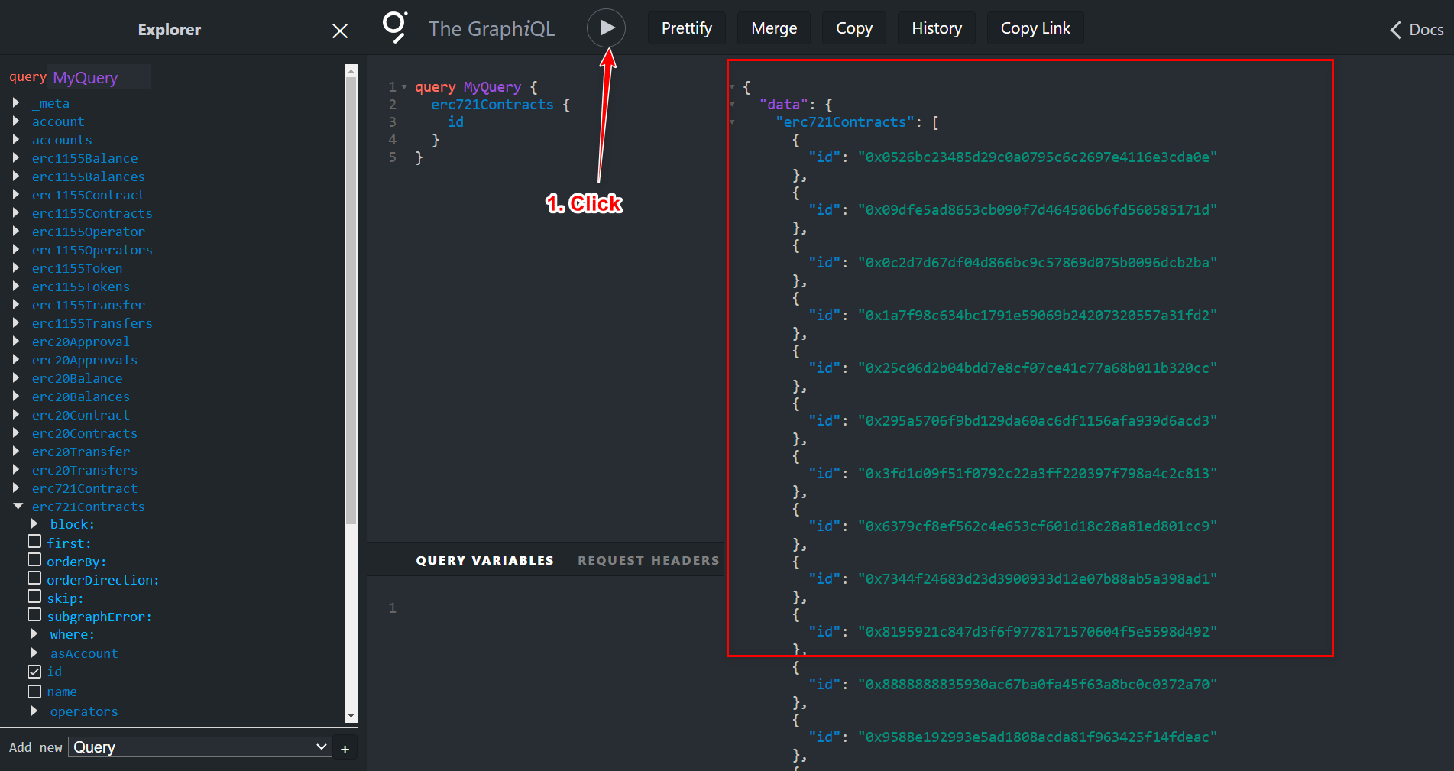Fold query line 1 in editor
The height and width of the screenshot is (771, 1454).
[x=404, y=87]
